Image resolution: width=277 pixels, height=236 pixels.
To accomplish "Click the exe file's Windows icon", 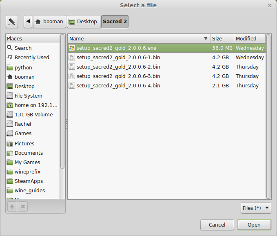I will pyautogui.click(x=72, y=48).
